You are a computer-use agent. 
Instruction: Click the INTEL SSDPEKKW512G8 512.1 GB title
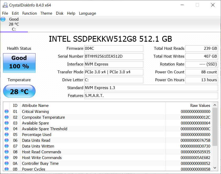110,39
